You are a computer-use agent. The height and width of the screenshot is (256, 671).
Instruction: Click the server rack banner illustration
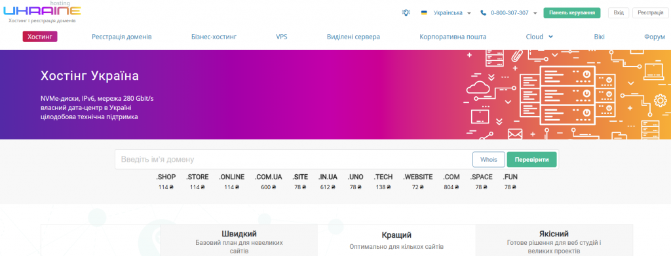point(567,95)
